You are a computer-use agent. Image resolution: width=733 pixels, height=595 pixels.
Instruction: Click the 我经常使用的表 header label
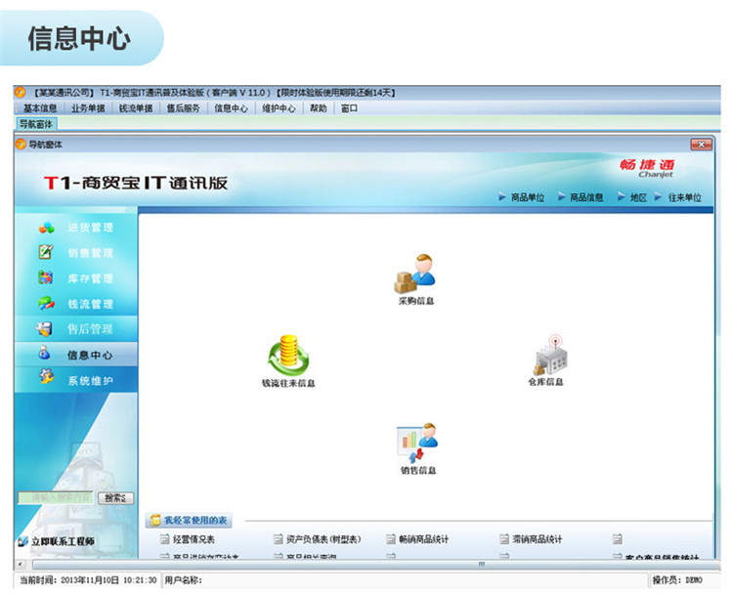tap(195, 520)
